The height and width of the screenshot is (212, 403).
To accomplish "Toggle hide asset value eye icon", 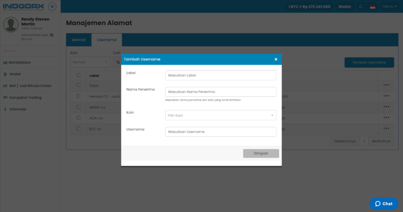I will [52, 35].
